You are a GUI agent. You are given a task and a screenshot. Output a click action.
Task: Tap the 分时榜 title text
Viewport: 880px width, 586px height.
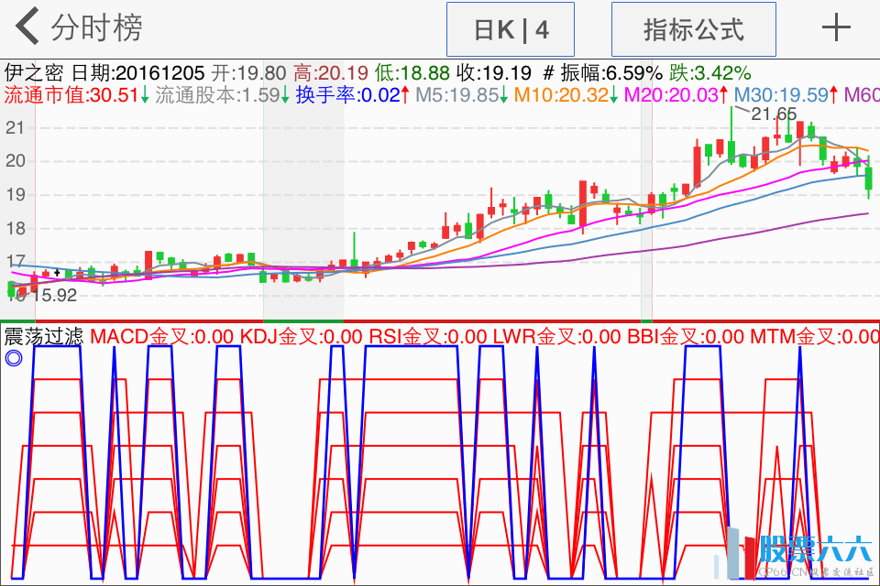96,27
